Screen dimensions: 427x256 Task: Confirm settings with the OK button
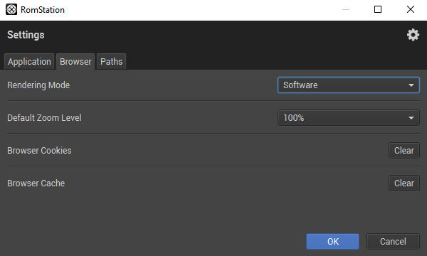pyautogui.click(x=333, y=241)
